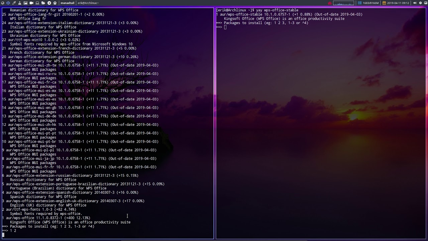Click the russian-dictionary package line

tap(70, 175)
